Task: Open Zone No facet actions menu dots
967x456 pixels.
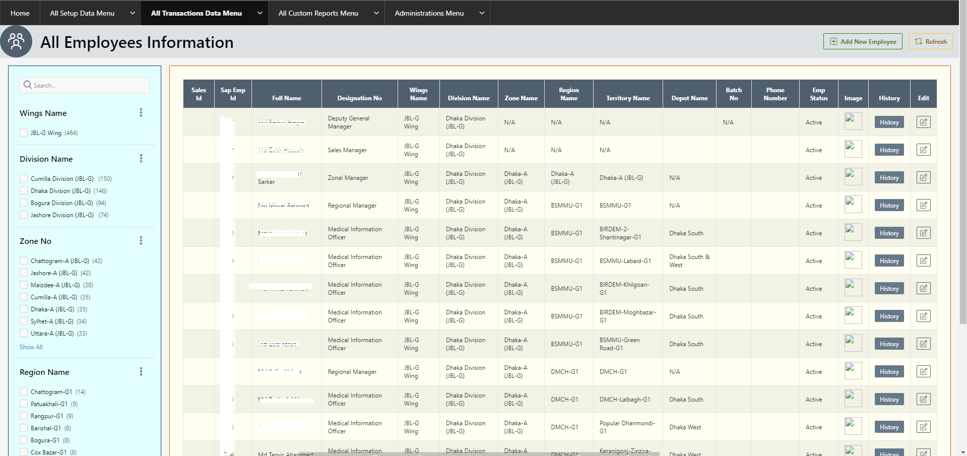Action: coord(141,241)
